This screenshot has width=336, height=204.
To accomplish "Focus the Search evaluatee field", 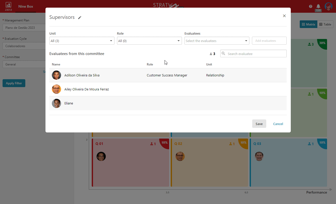I will (x=253, y=54).
